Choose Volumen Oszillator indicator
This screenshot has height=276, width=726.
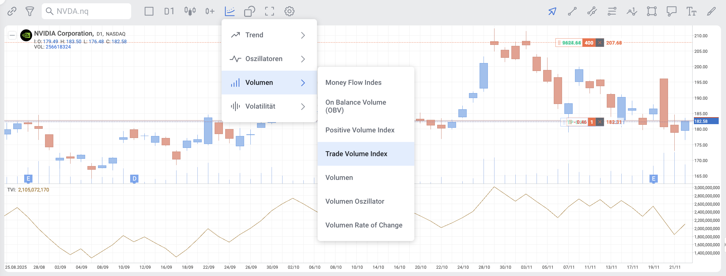click(x=366, y=201)
